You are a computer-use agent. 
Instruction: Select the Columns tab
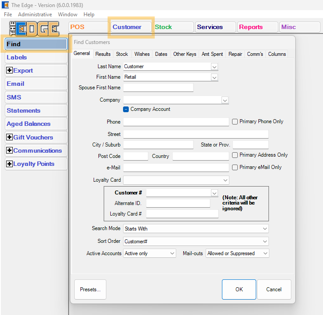277,54
